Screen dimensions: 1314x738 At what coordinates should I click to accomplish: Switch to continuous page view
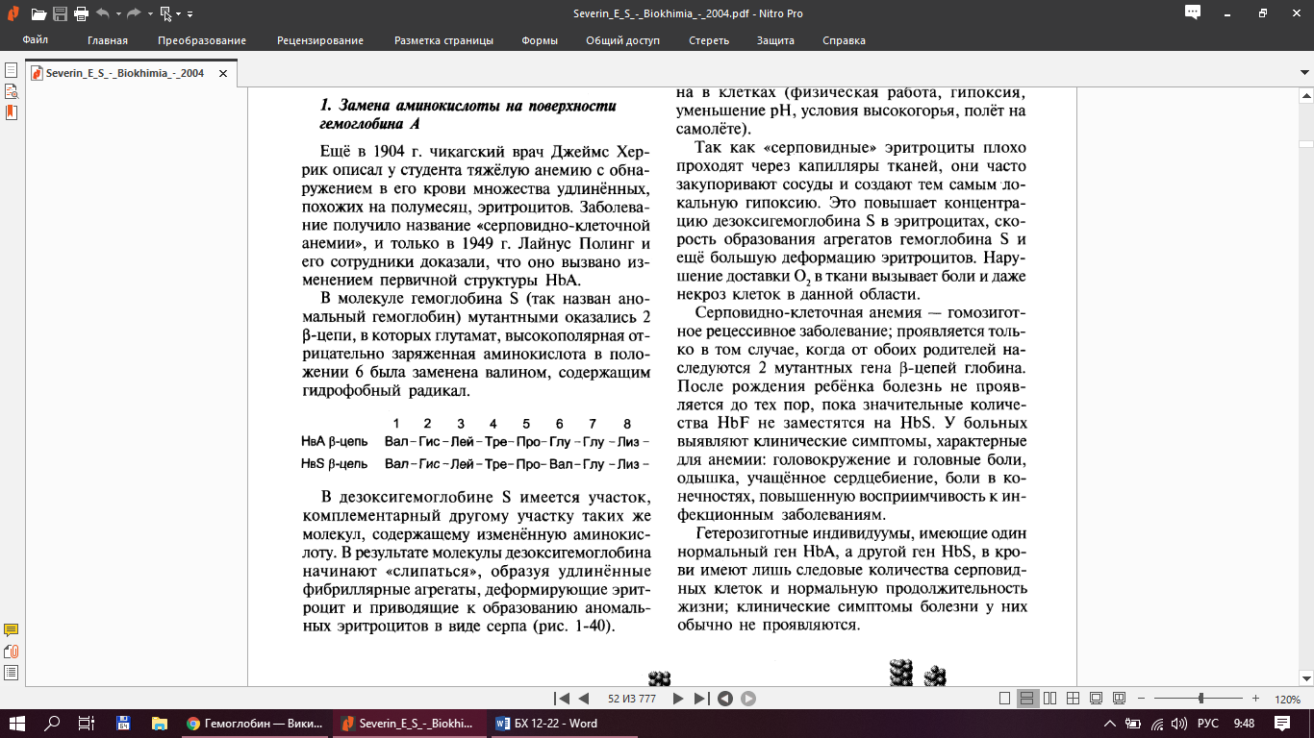tap(1026, 699)
